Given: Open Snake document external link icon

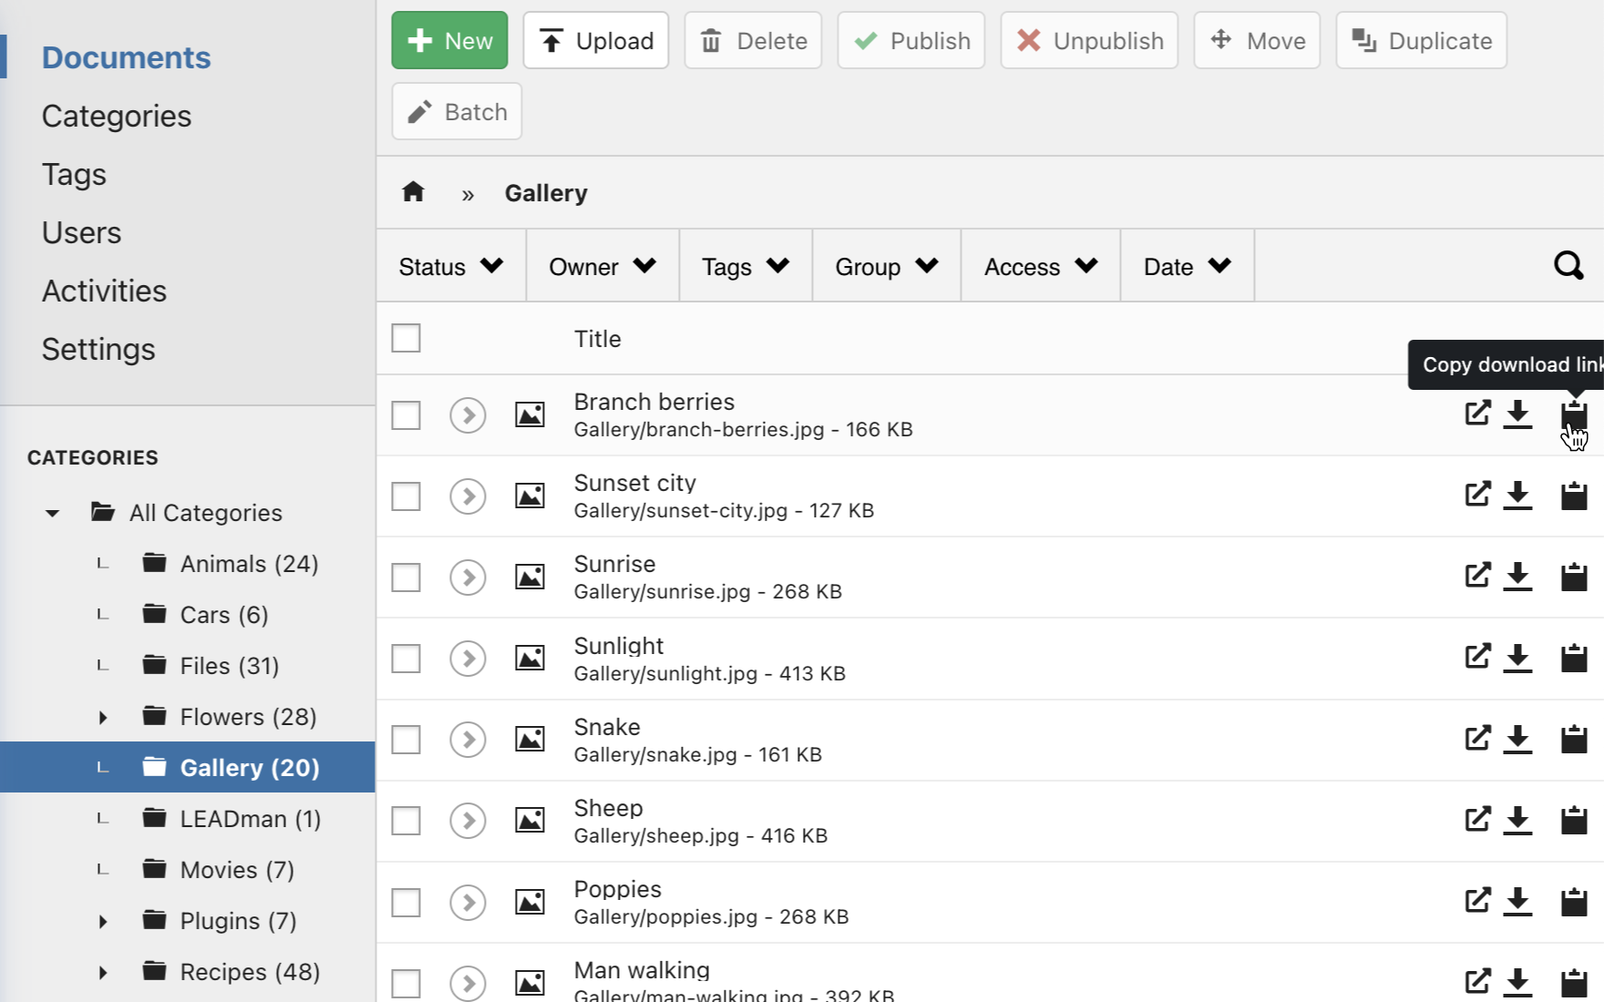Looking at the screenshot, I should click(x=1476, y=738).
